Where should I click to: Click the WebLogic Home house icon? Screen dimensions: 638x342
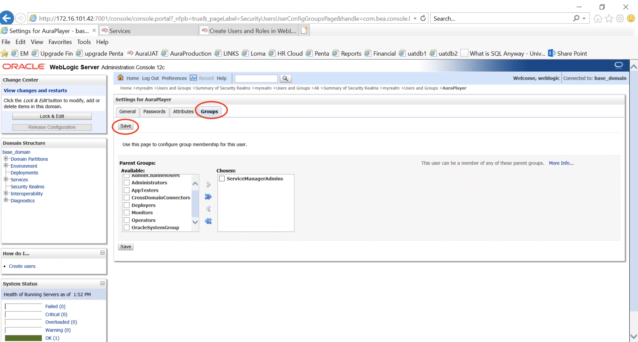[120, 78]
